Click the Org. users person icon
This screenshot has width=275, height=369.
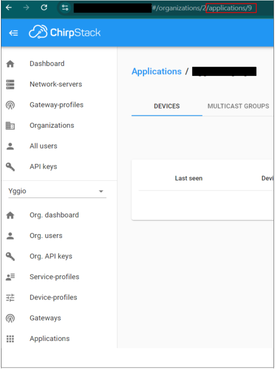pyautogui.click(x=10, y=236)
